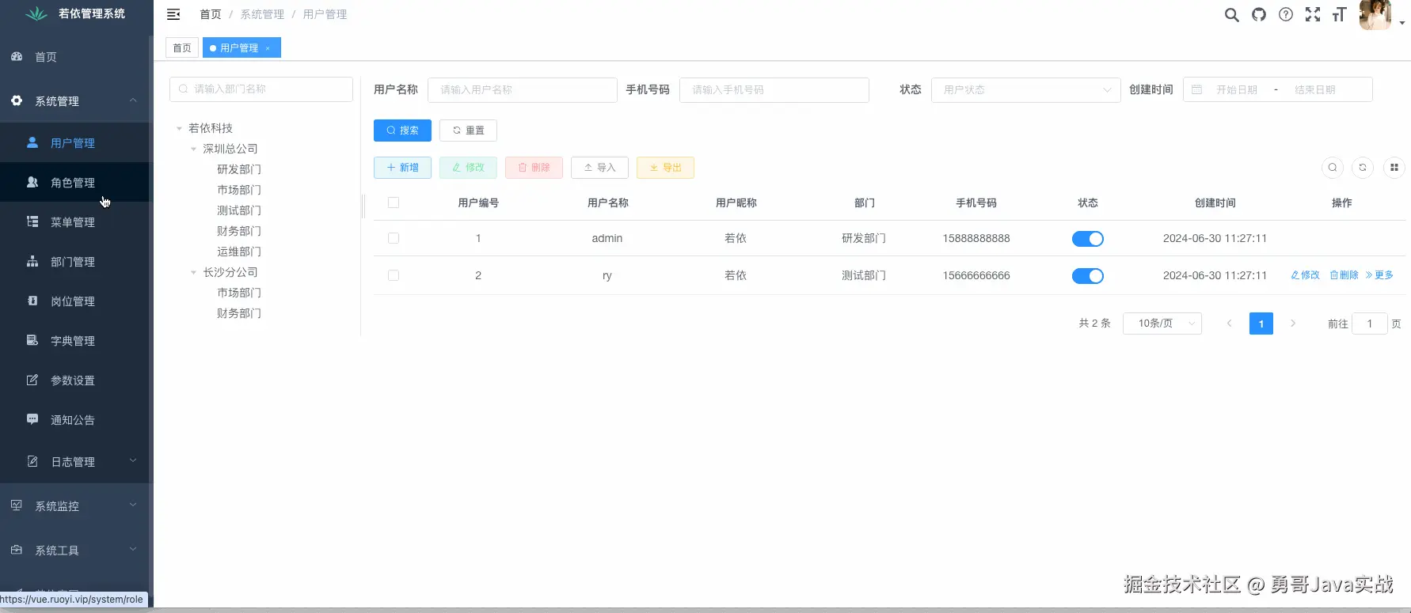This screenshot has height=613, width=1411.
Task: Open the GitHub source link icon
Action: pos(1259,15)
